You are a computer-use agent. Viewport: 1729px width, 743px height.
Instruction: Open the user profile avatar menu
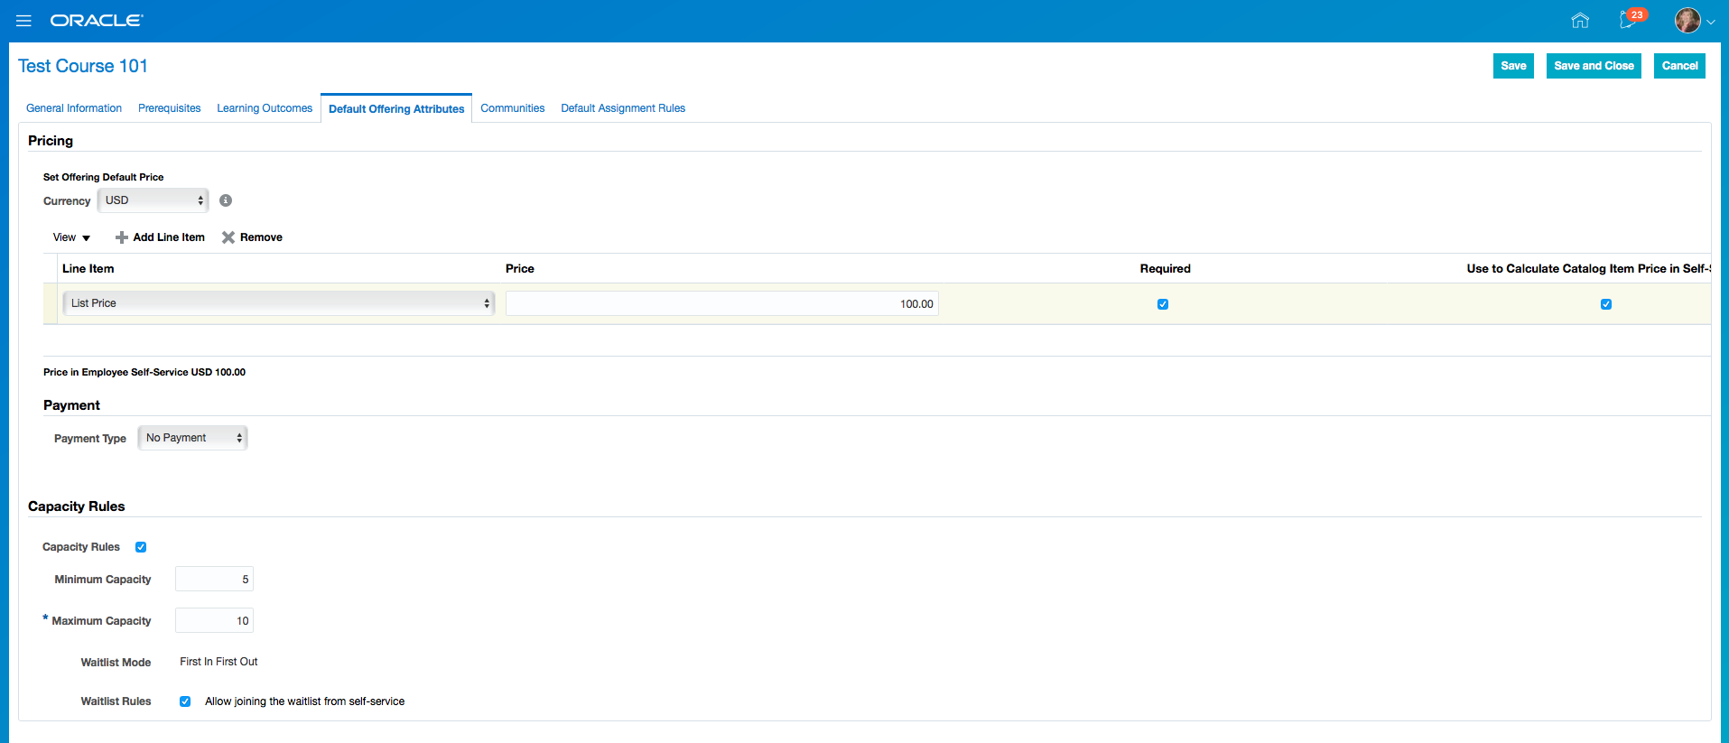(1687, 20)
